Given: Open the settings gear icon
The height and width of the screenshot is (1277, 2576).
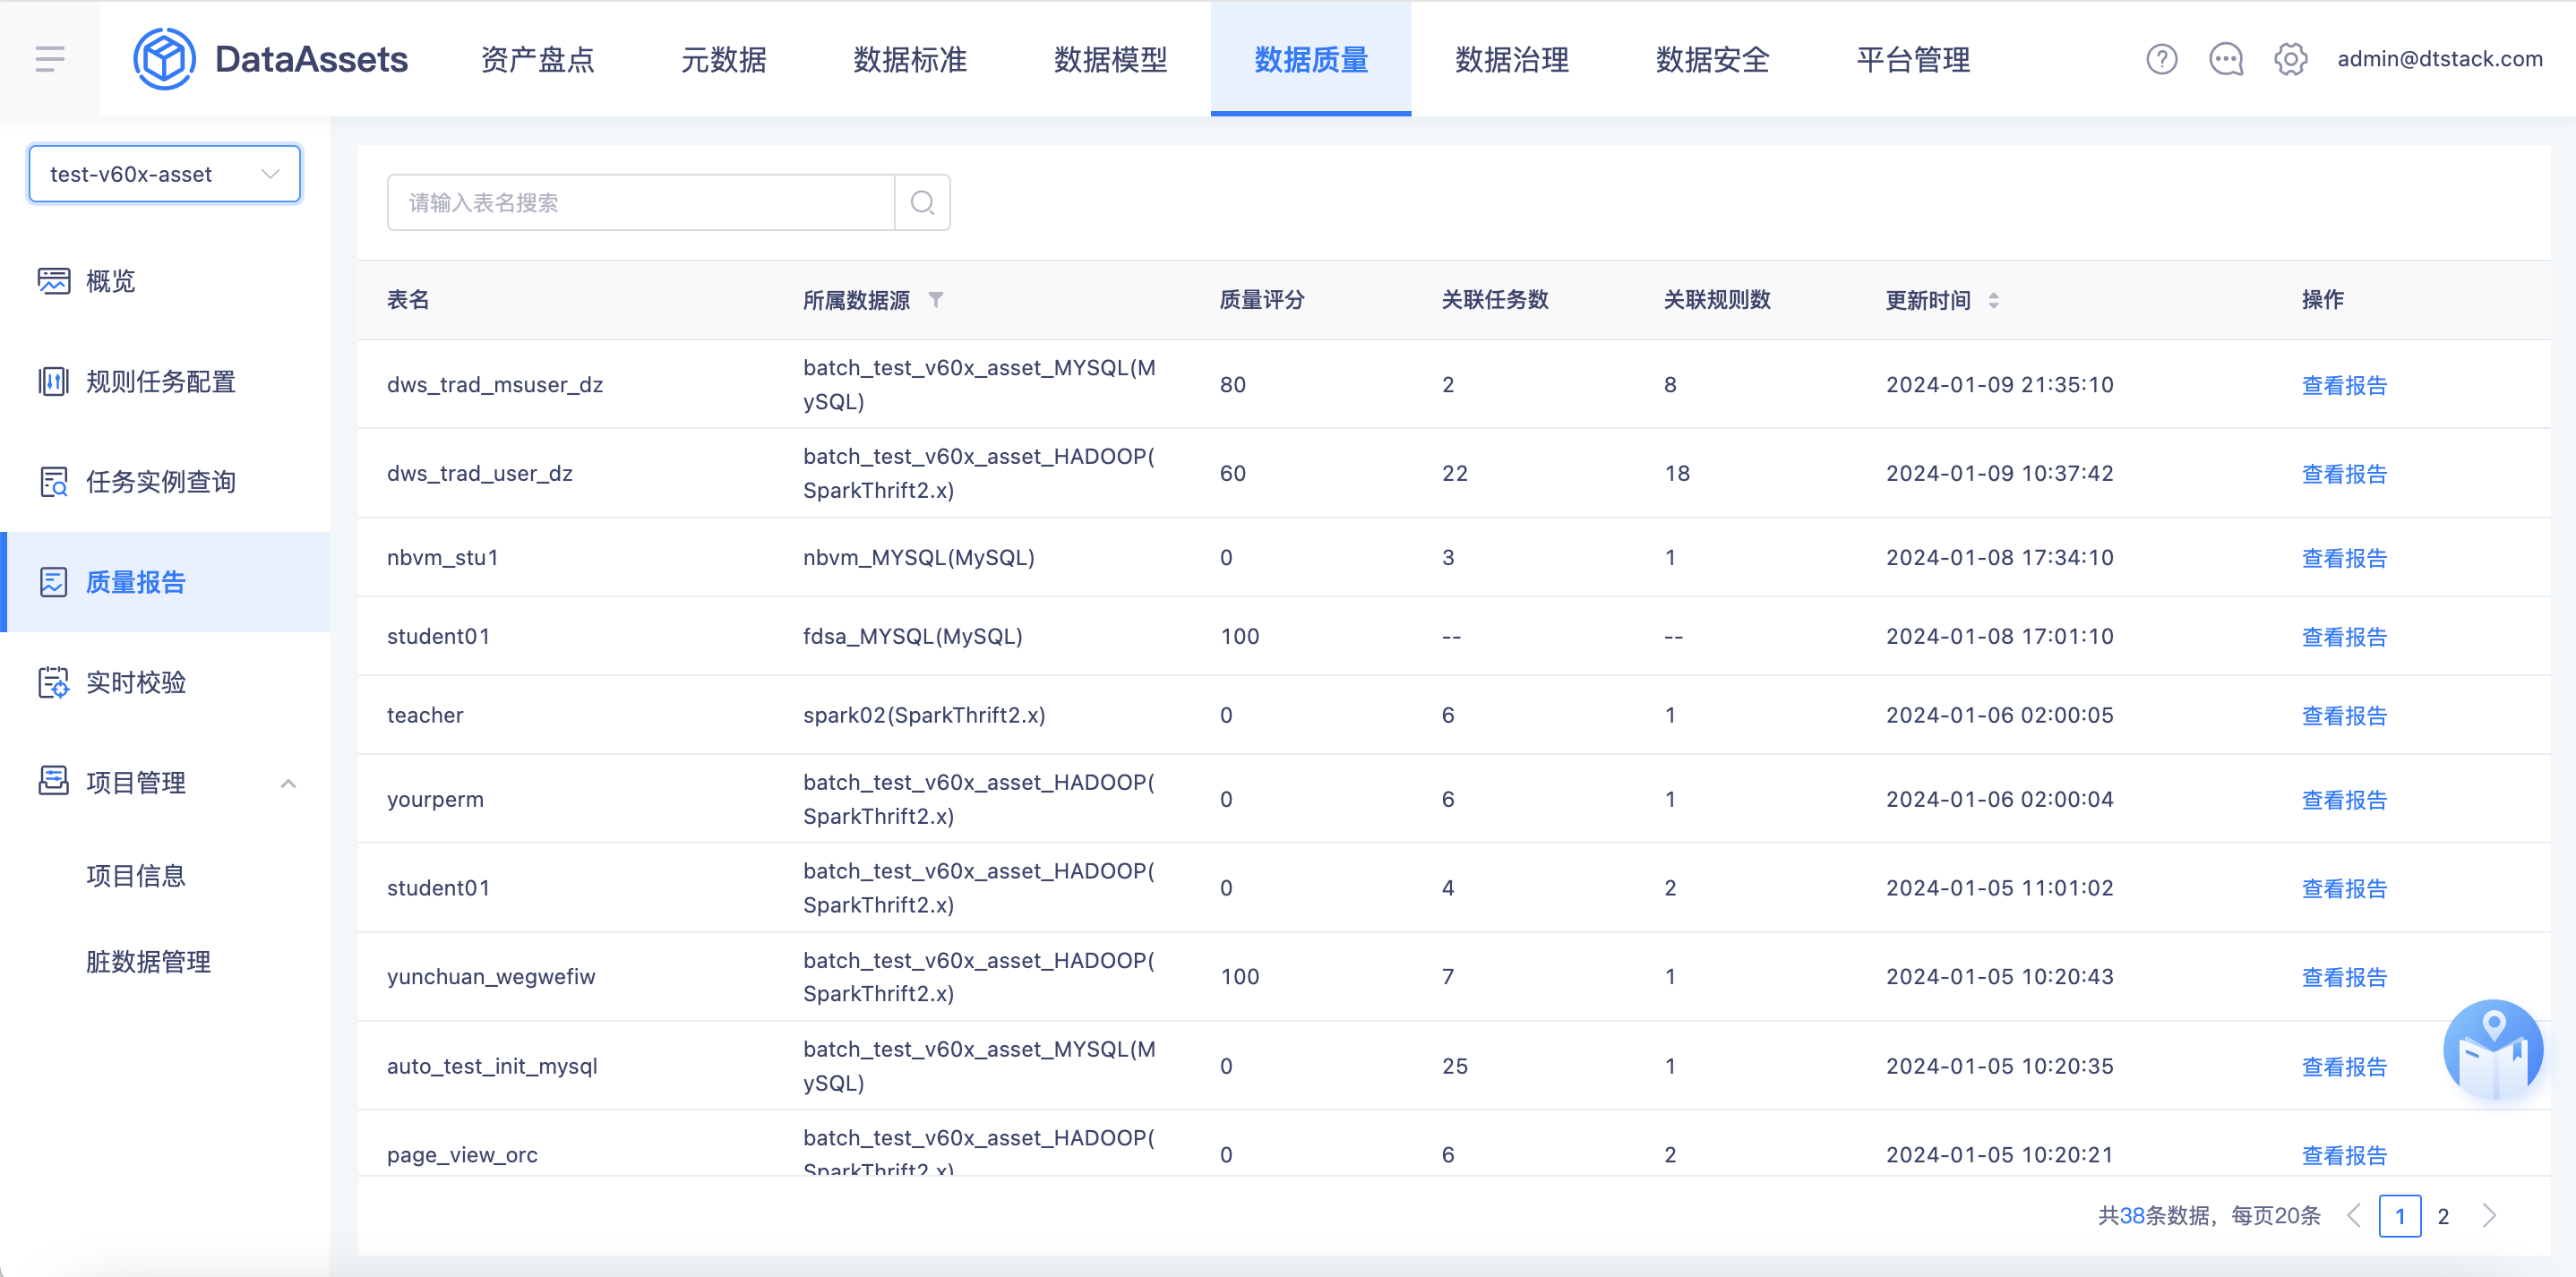Looking at the screenshot, I should [x=2290, y=59].
